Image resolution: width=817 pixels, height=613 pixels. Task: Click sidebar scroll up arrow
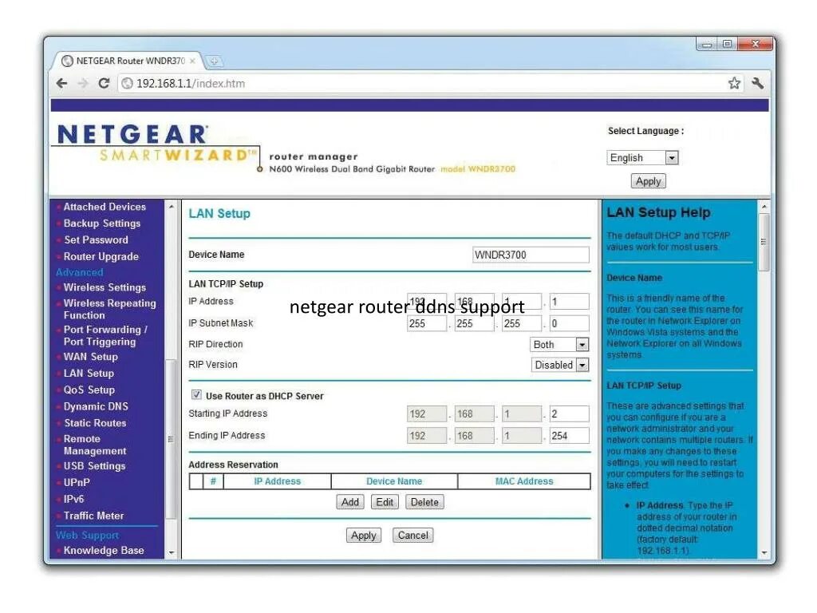tap(172, 207)
